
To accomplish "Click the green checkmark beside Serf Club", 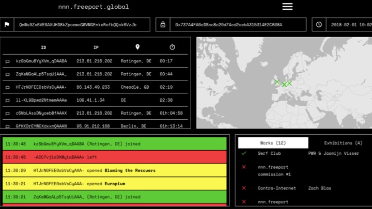I will click(244, 153).
